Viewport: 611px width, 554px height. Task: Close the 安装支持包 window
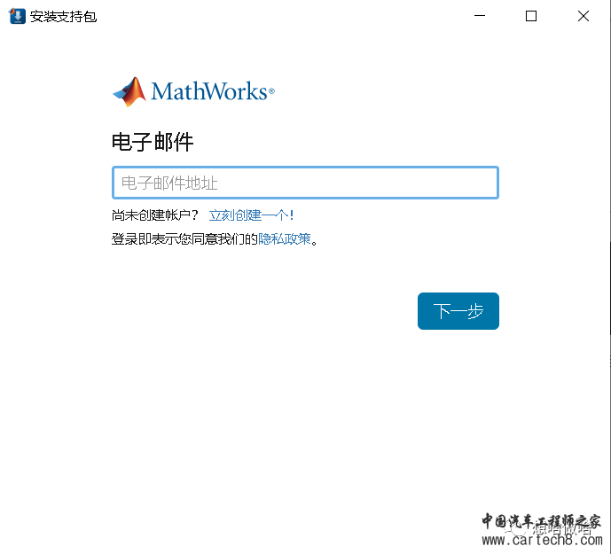(x=583, y=16)
